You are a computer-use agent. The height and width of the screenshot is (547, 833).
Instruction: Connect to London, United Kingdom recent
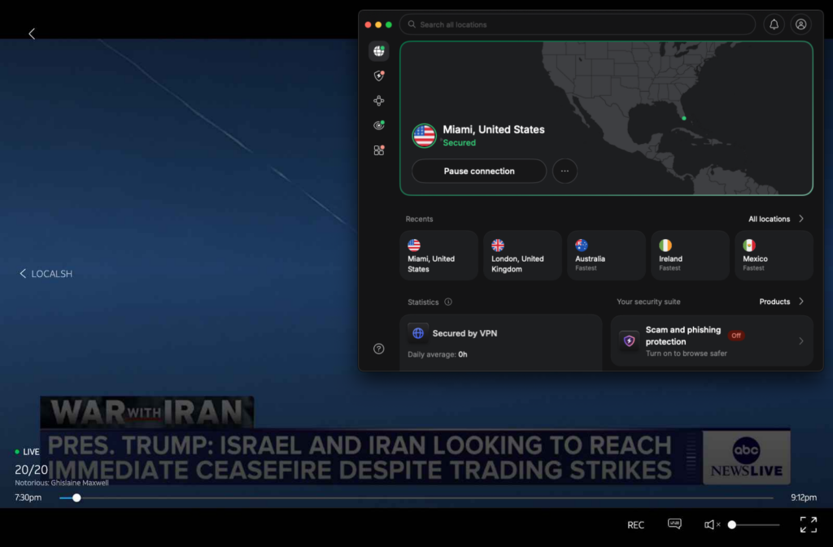[523, 255]
